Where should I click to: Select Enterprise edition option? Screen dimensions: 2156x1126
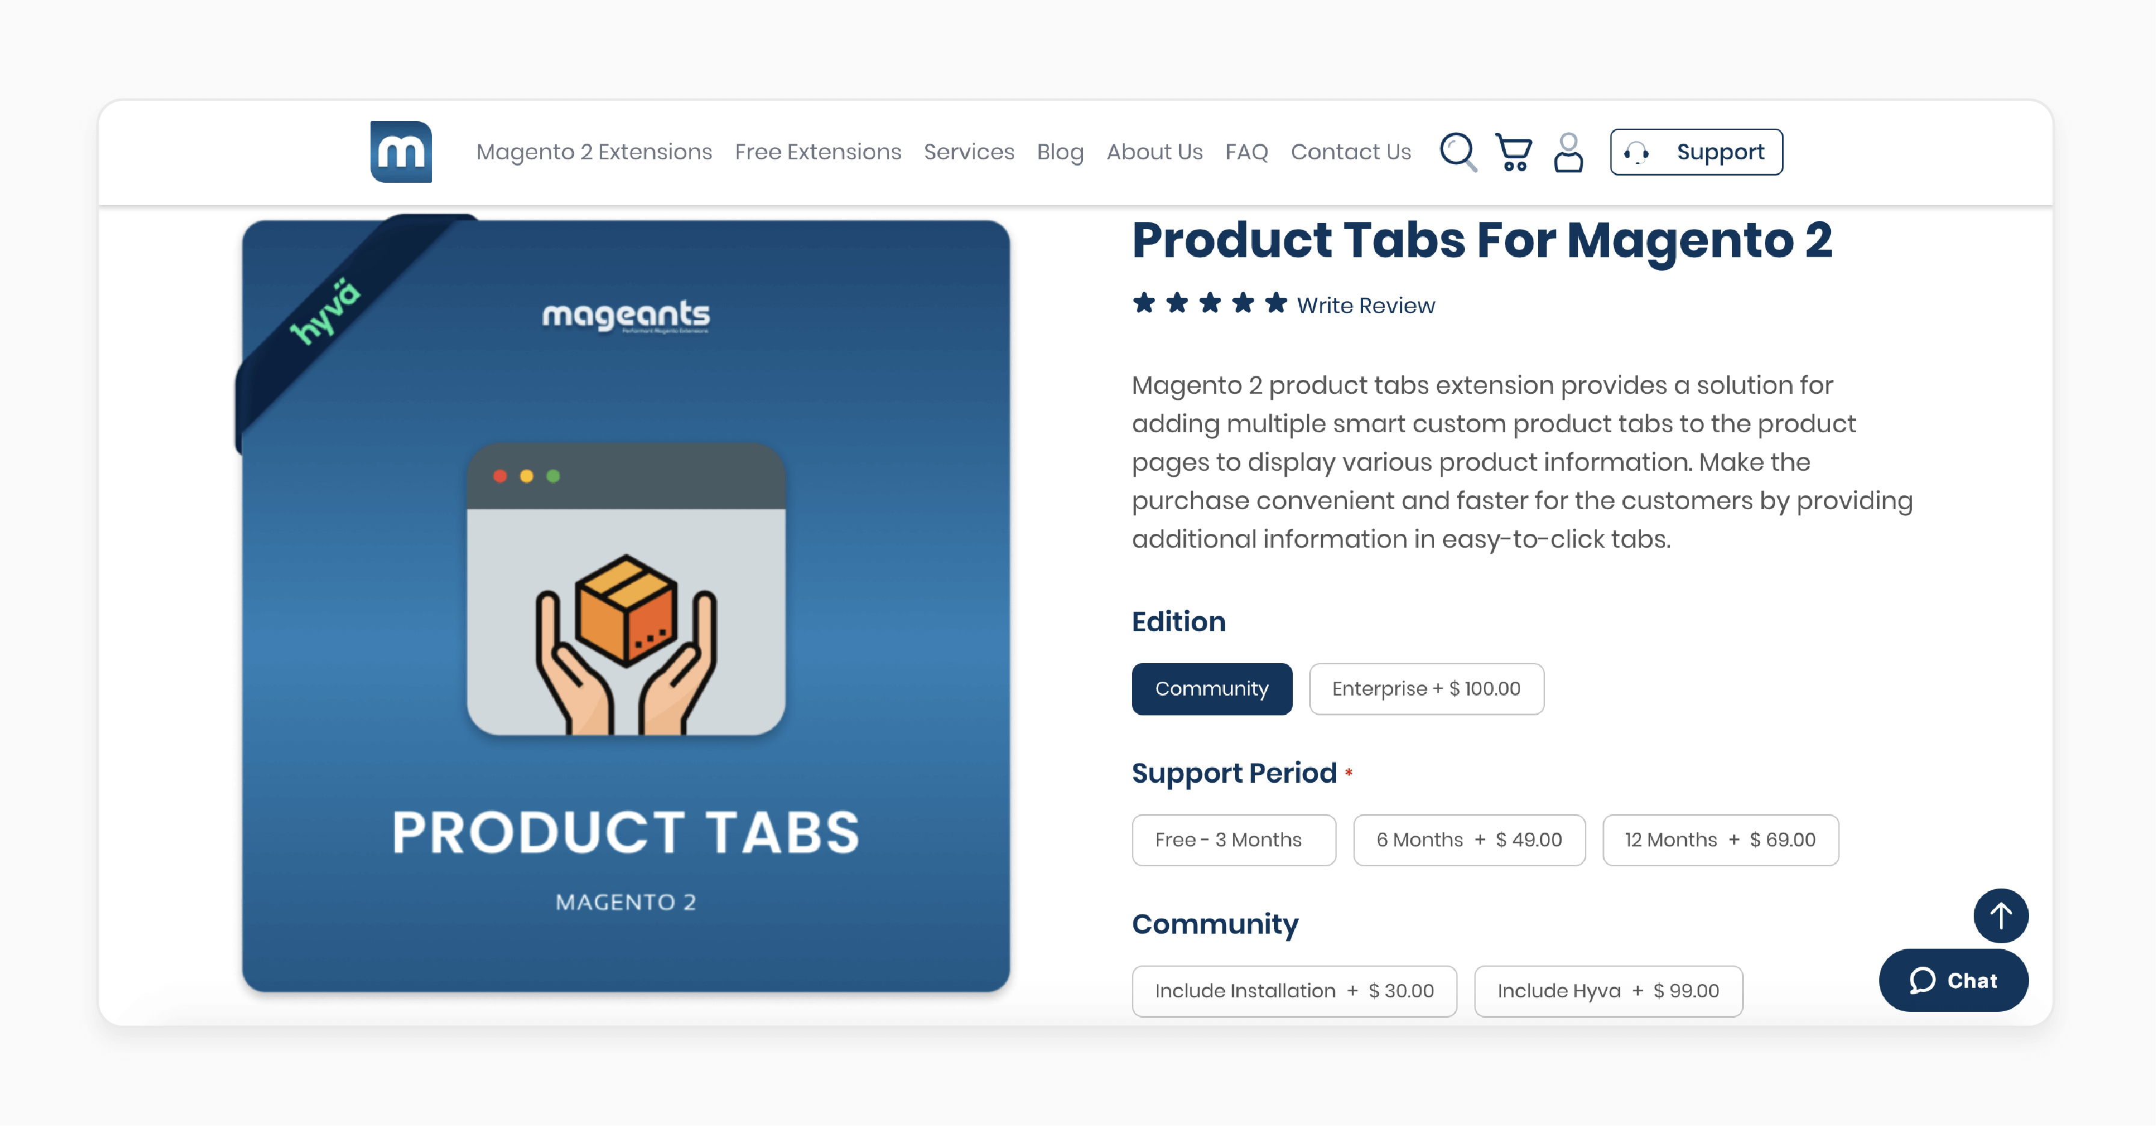click(x=1424, y=688)
